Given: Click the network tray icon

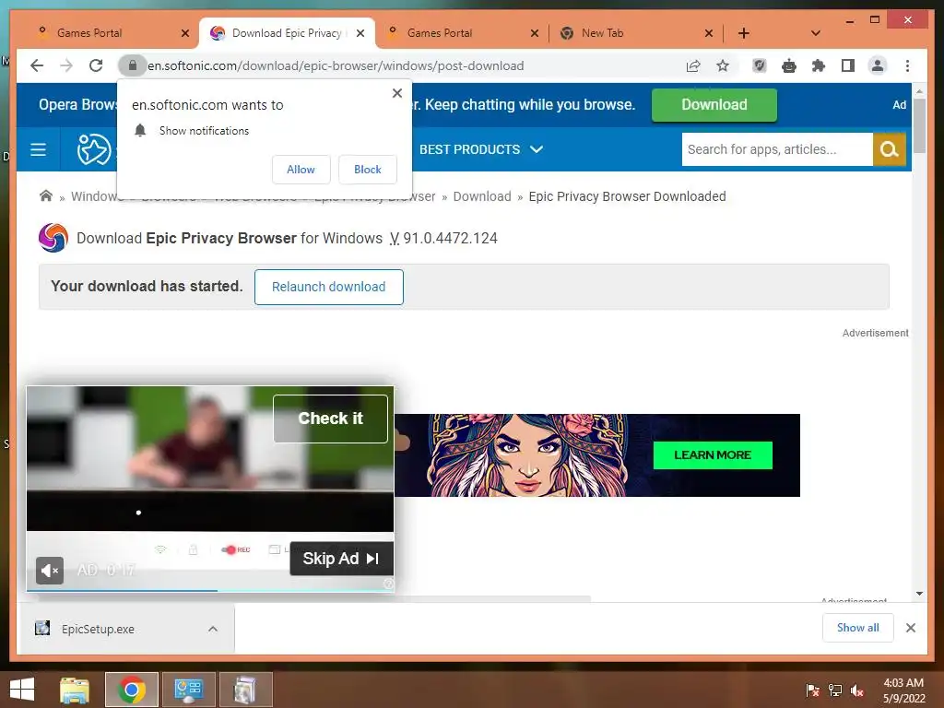Looking at the screenshot, I should [835, 690].
